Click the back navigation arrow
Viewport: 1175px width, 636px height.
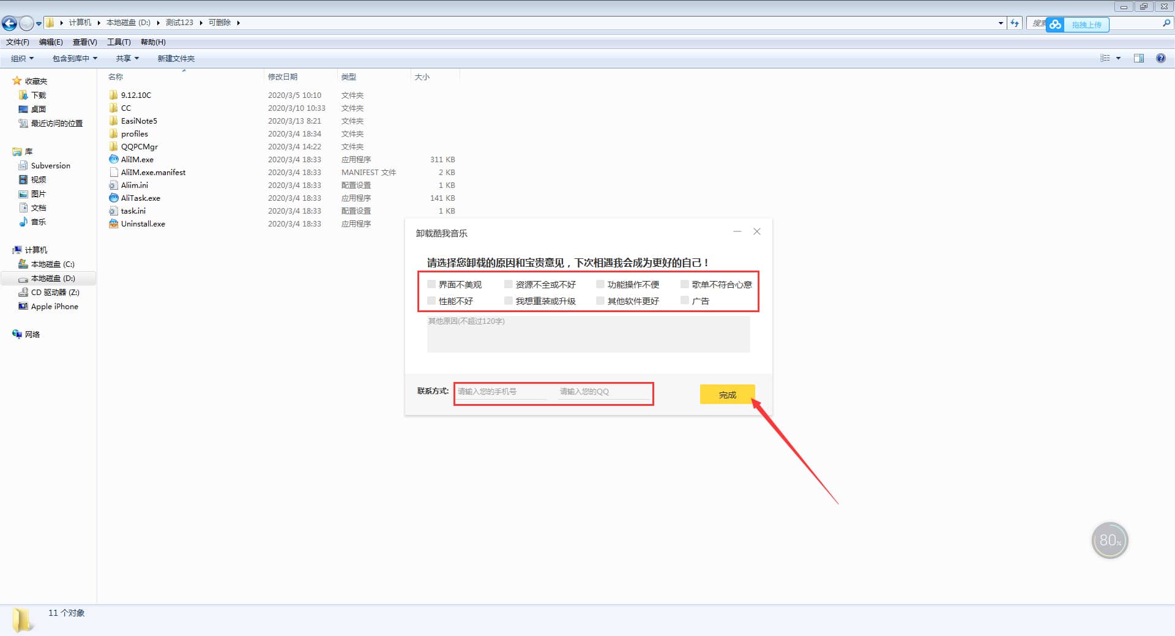pos(9,23)
